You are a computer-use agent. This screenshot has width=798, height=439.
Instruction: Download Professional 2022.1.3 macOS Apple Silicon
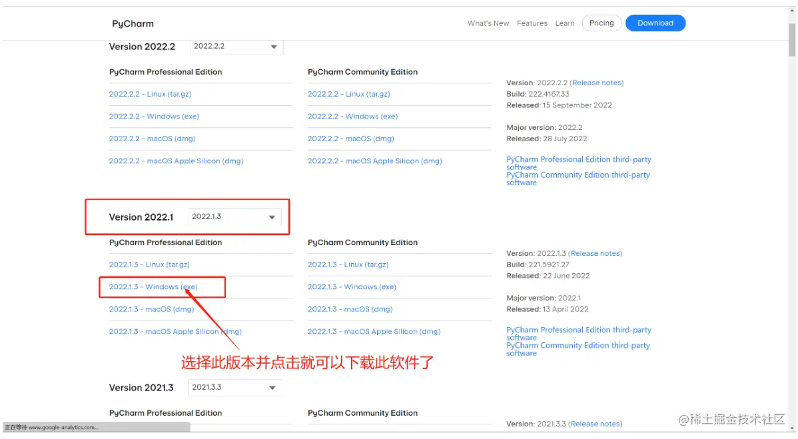pos(175,332)
